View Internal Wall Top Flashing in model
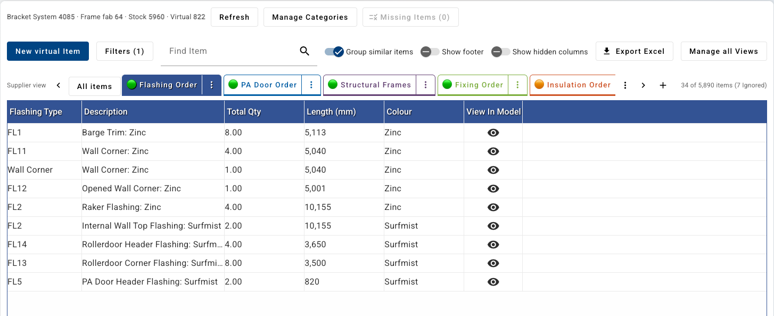The image size is (774, 316). [493, 226]
